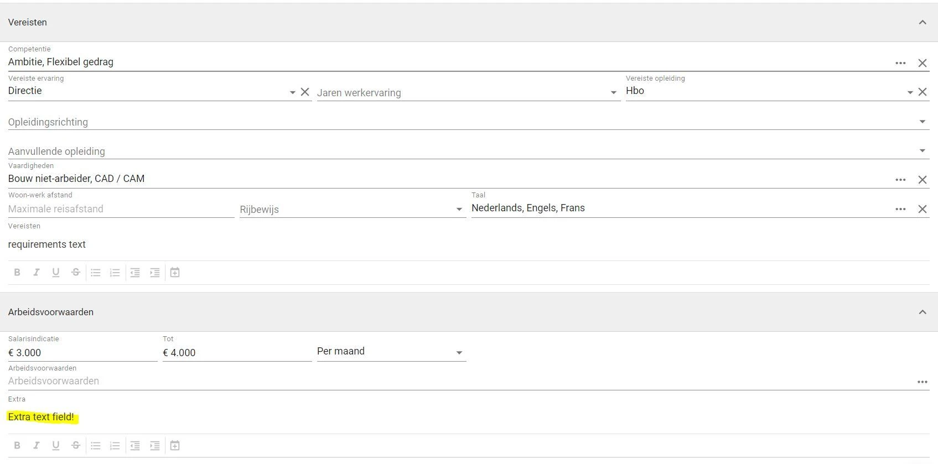Decrease indent in Vereisten editor toolbar
The height and width of the screenshot is (464, 938).
[x=135, y=272]
